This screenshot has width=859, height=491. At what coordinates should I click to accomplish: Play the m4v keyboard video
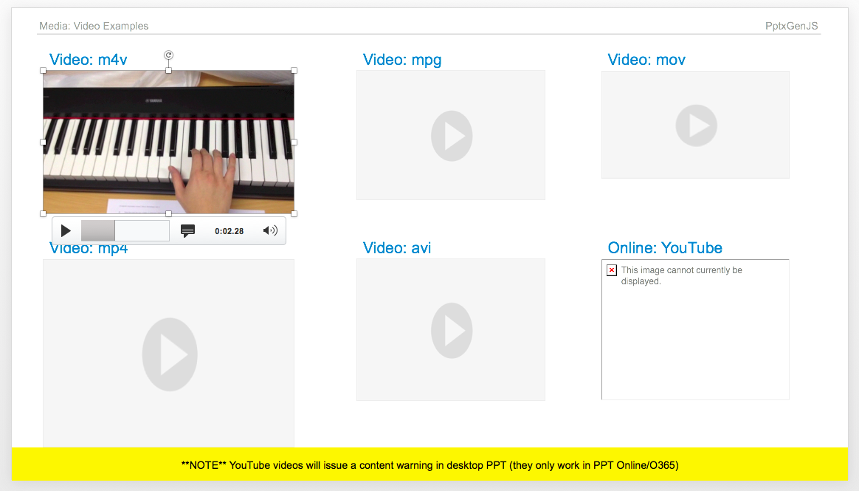(66, 230)
